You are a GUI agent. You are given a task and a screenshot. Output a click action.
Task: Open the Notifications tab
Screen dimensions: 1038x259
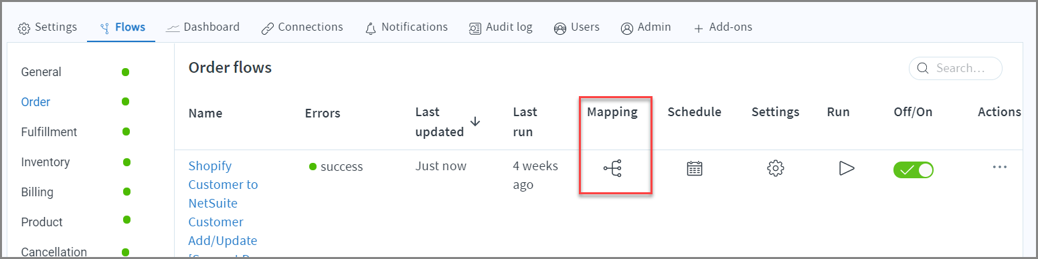[x=406, y=27]
